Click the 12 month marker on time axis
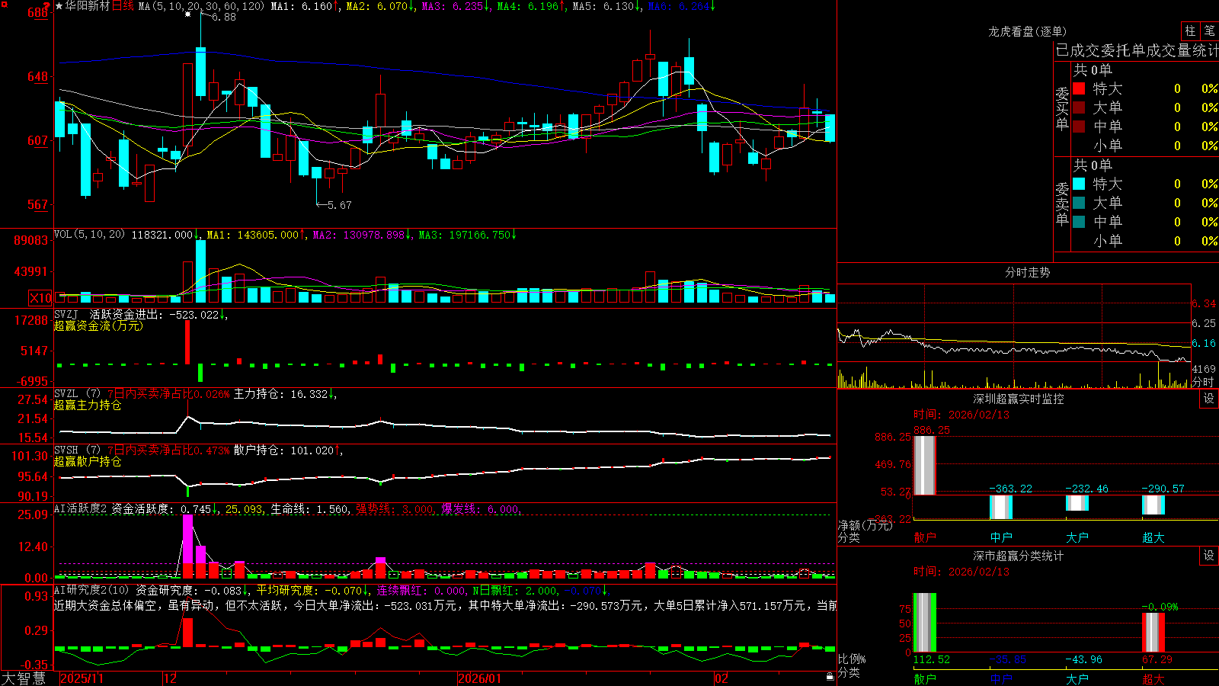The image size is (1219, 686). click(171, 678)
